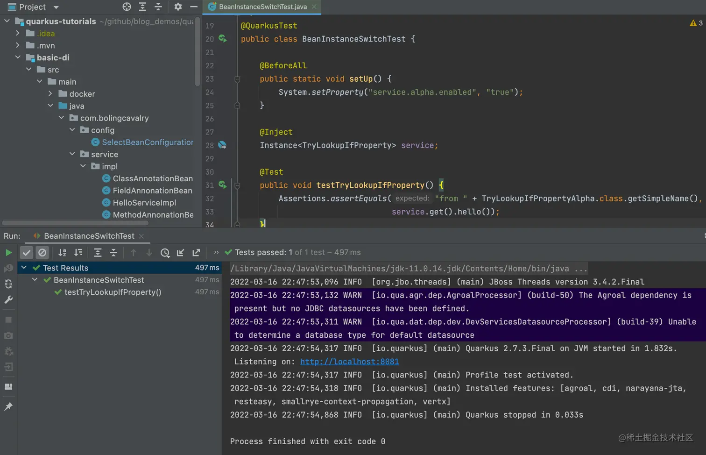Go to next failed test arrow

coord(149,253)
